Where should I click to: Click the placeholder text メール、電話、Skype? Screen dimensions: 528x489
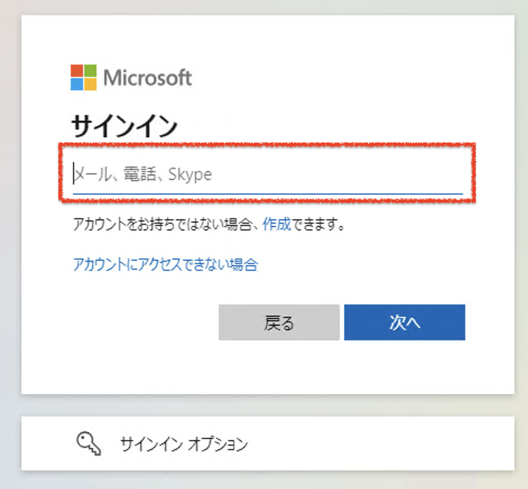[143, 174]
